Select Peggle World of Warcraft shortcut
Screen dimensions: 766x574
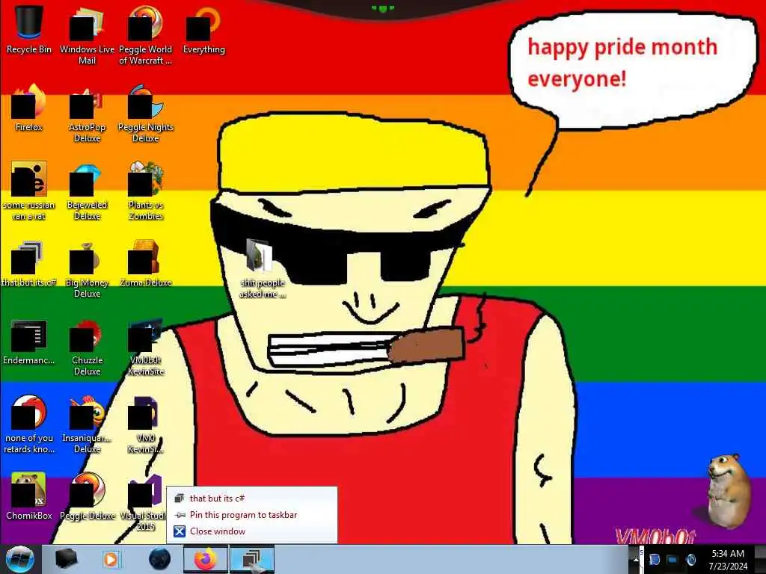[x=146, y=35]
